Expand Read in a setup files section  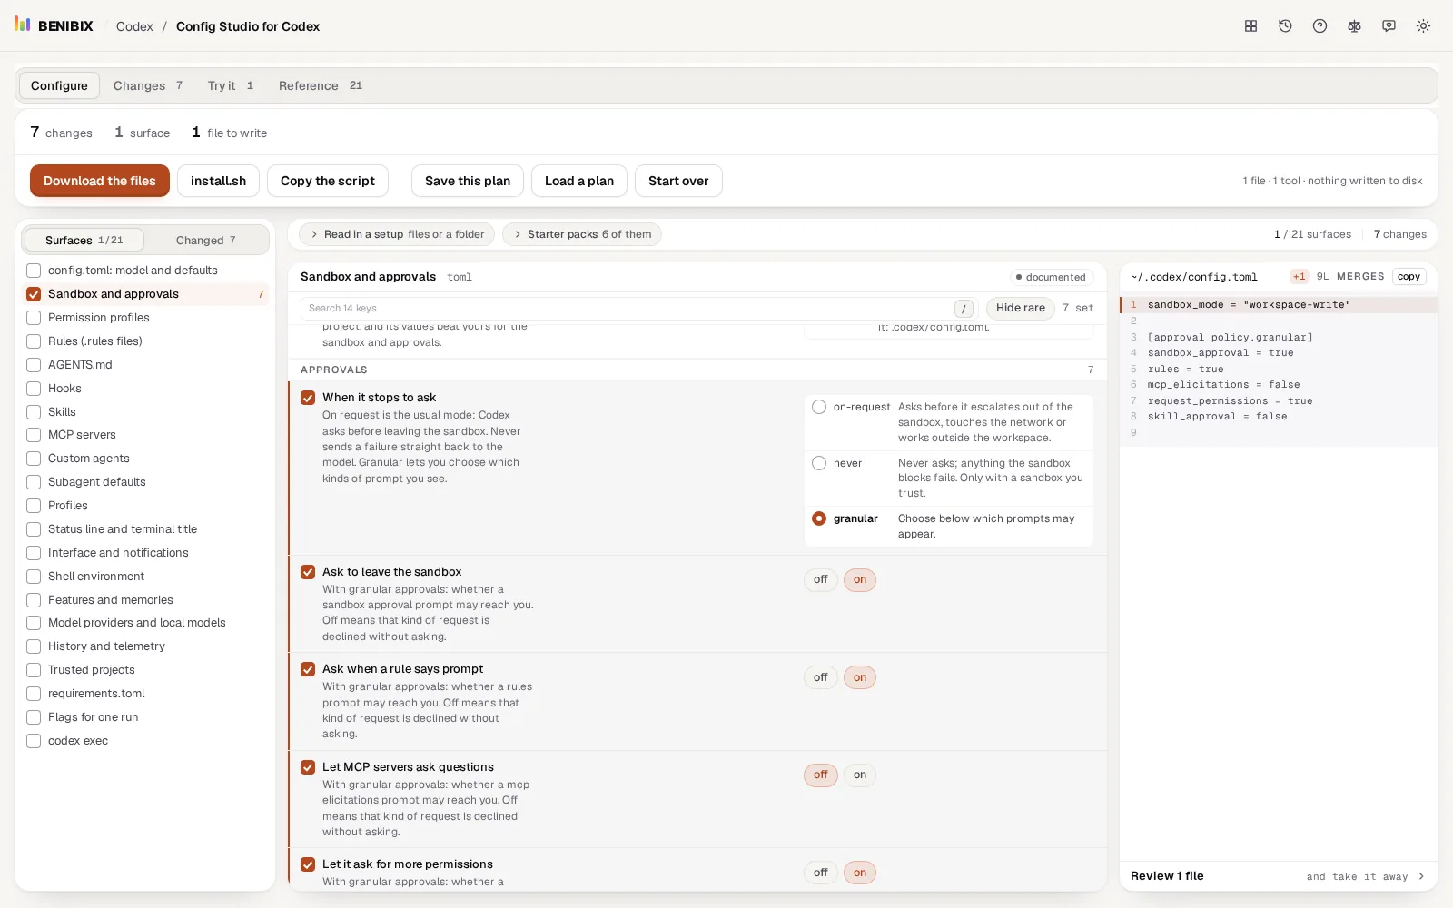pos(397,234)
